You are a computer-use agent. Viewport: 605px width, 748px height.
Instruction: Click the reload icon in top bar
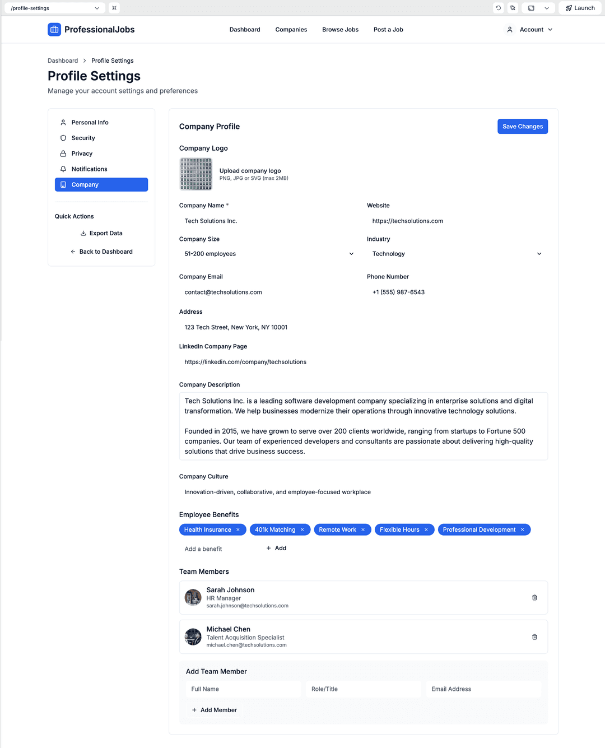[x=498, y=8]
